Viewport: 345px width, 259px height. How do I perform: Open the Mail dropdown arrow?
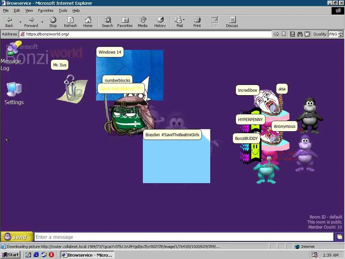pos(184,20)
